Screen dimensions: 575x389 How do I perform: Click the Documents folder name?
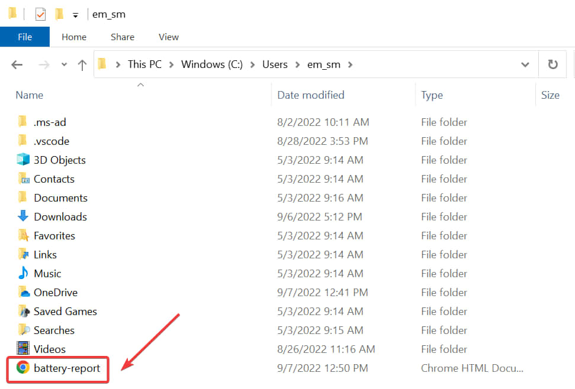pyautogui.click(x=60, y=198)
